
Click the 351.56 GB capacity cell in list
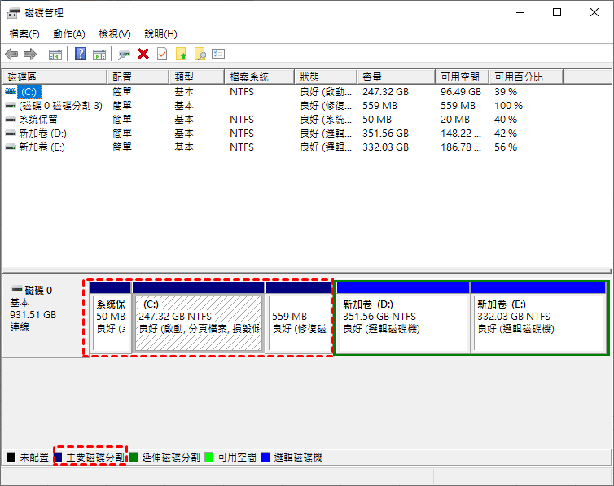(x=386, y=134)
